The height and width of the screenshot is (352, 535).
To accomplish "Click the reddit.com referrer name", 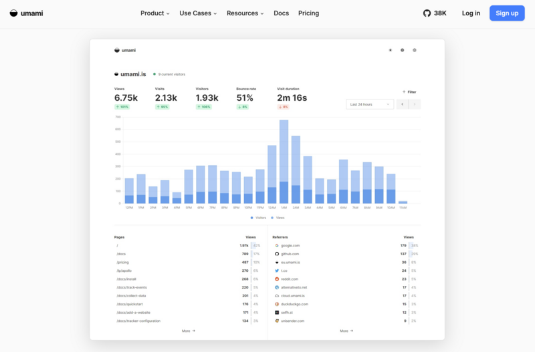I will pyautogui.click(x=290, y=279).
